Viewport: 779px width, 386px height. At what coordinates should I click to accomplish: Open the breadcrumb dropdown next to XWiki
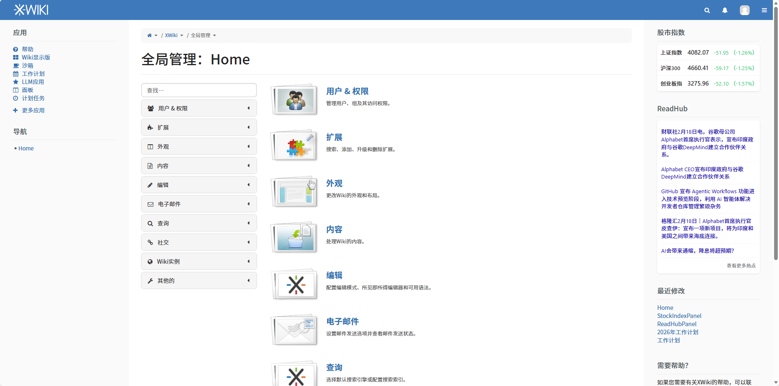tap(182, 35)
